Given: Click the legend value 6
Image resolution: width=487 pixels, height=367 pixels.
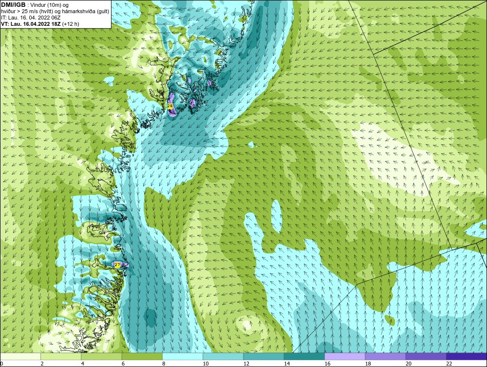Looking at the screenshot, I should tap(123, 364).
